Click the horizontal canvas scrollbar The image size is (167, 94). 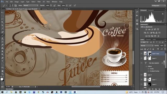click(x=86, y=87)
